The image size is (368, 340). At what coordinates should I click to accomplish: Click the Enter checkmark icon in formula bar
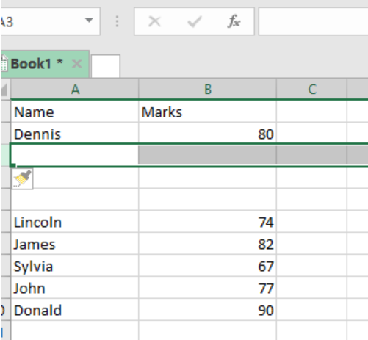pyautogui.click(x=195, y=21)
